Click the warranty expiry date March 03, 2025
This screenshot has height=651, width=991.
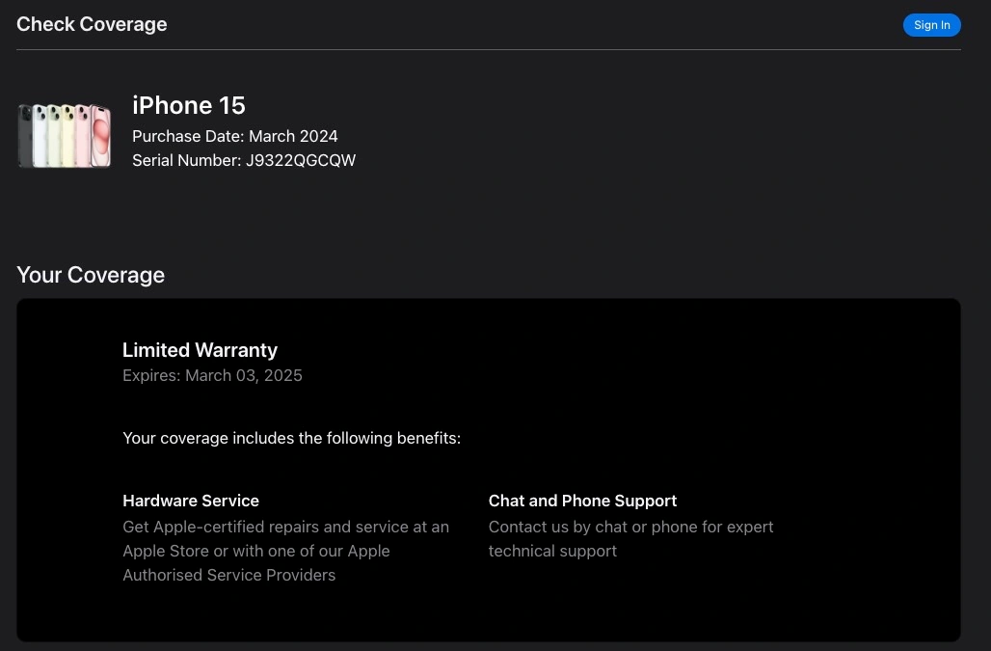(243, 375)
